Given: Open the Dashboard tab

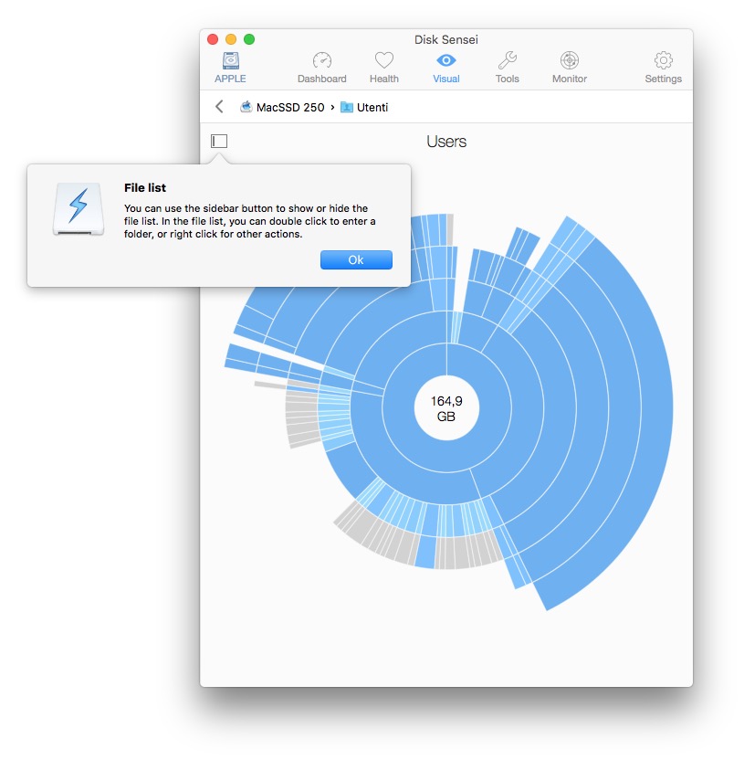Looking at the screenshot, I should 321,68.
